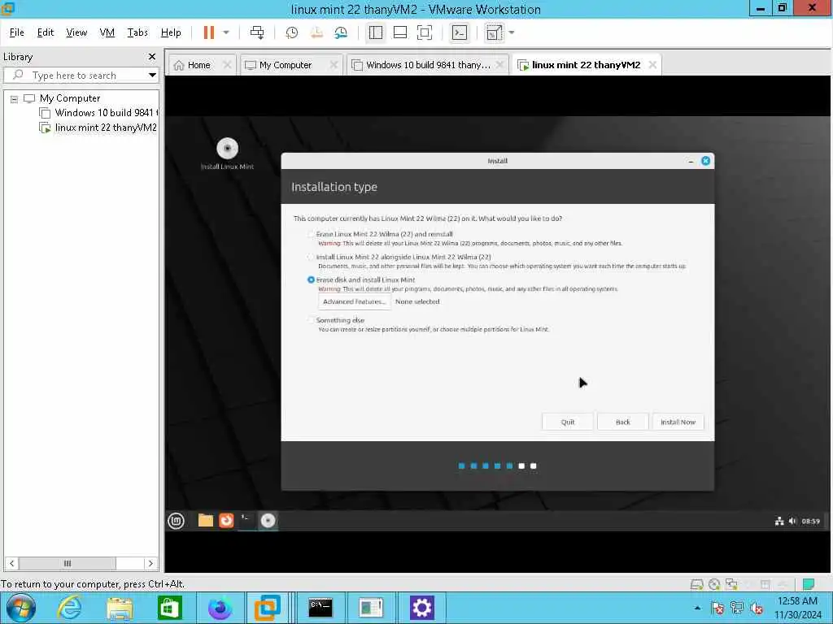833x624 pixels.
Task: Launch Internet Explorer from the taskbar
Action: 70,608
